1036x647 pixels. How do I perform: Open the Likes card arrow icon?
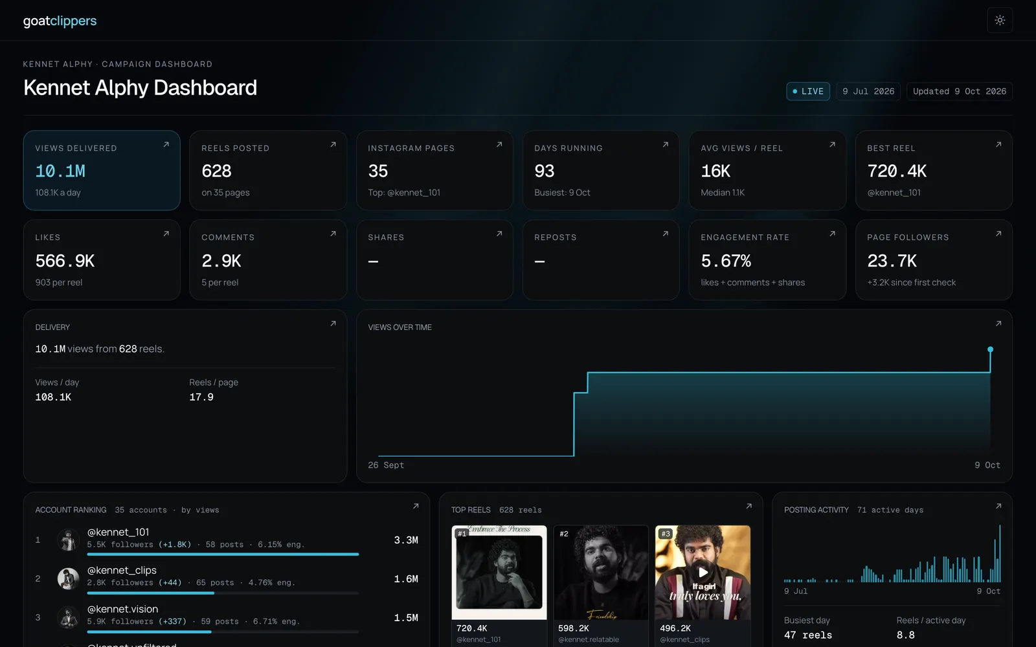click(166, 234)
